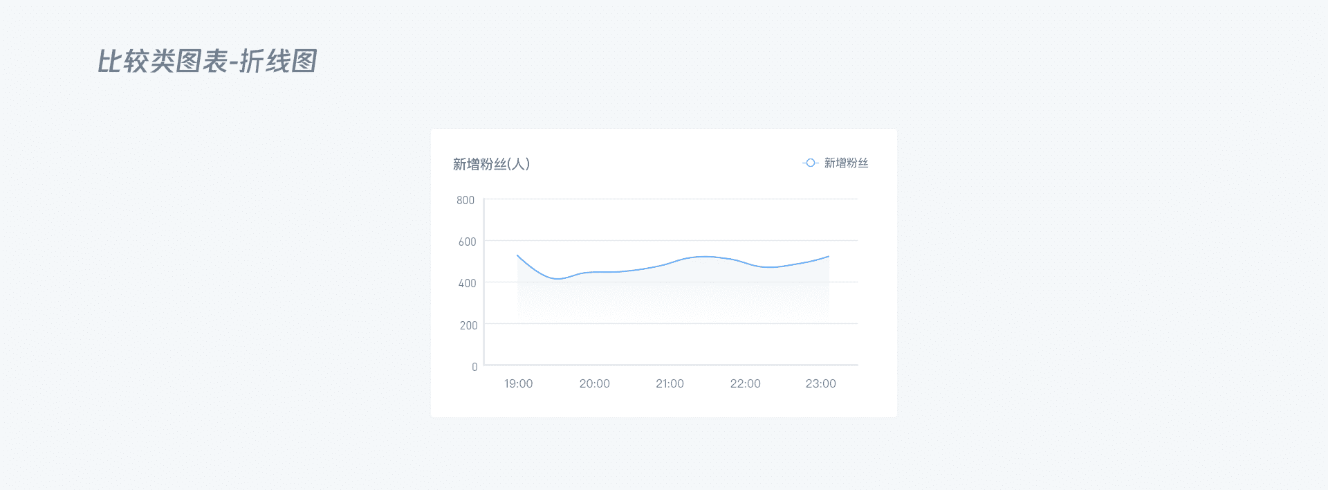Click the 22:00 x-axis tick label

coord(745,383)
